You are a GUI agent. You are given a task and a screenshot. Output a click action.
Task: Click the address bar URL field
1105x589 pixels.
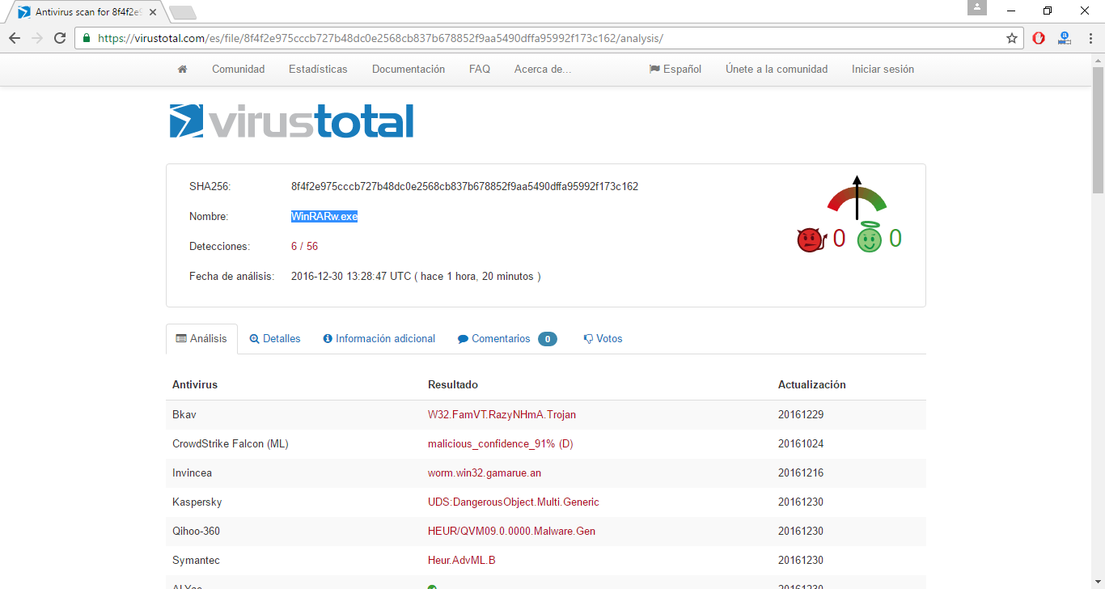tap(550, 38)
